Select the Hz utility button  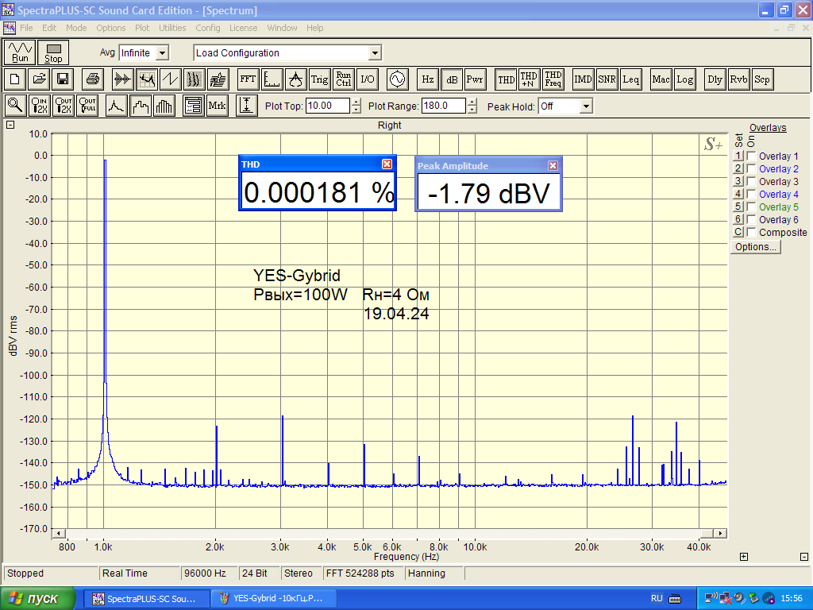pyautogui.click(x=427, y=79)
